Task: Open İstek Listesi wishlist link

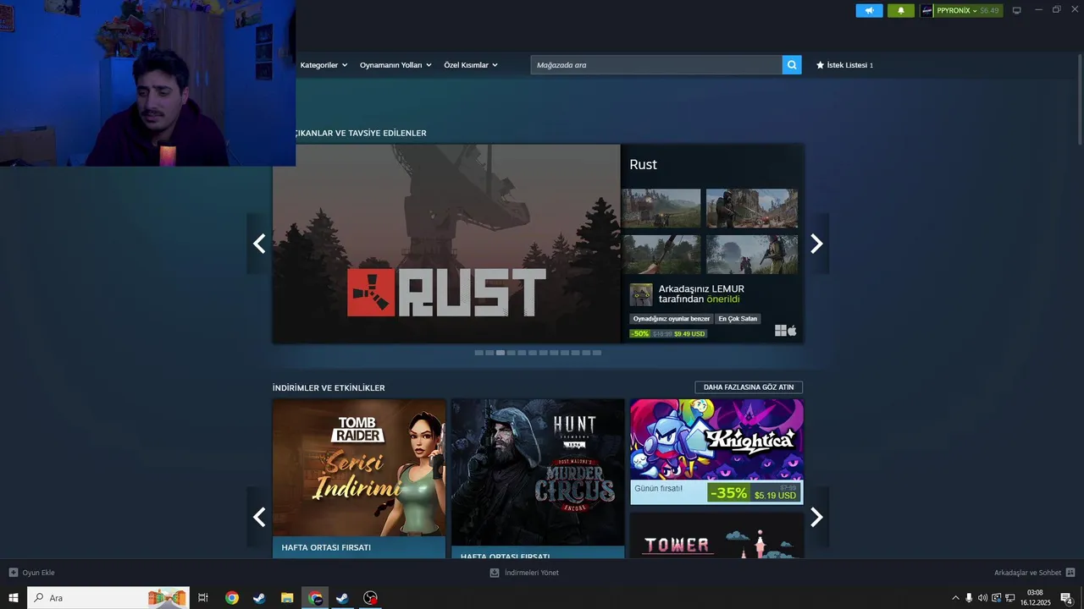Action: point(844,65)
